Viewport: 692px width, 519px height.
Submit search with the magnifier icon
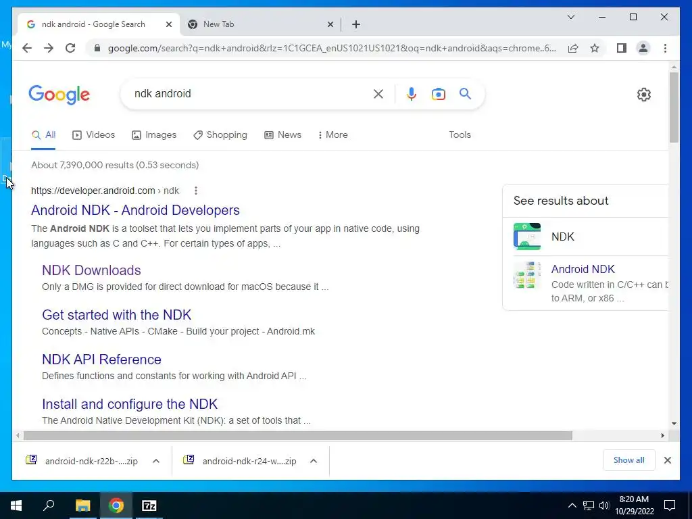pyautogui.click(x=465, y=93)
